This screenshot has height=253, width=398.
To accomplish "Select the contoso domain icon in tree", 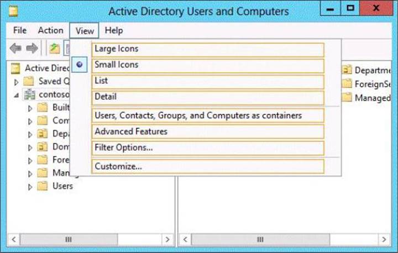I will (30, 94).
